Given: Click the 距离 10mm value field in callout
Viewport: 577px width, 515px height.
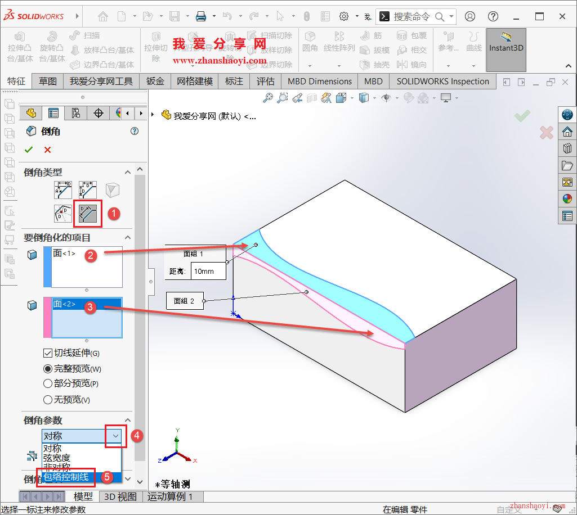Looking at the screenshot, I should coord(208,272).
